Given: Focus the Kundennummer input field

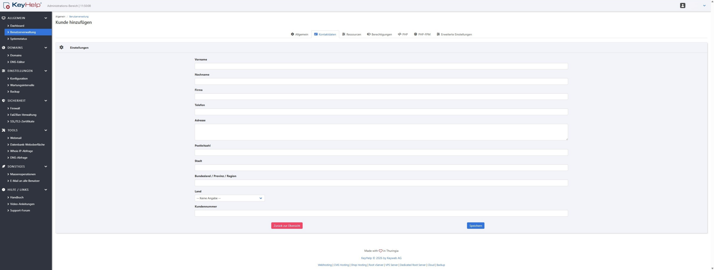Looking at the screenshot, I should 381,213.
